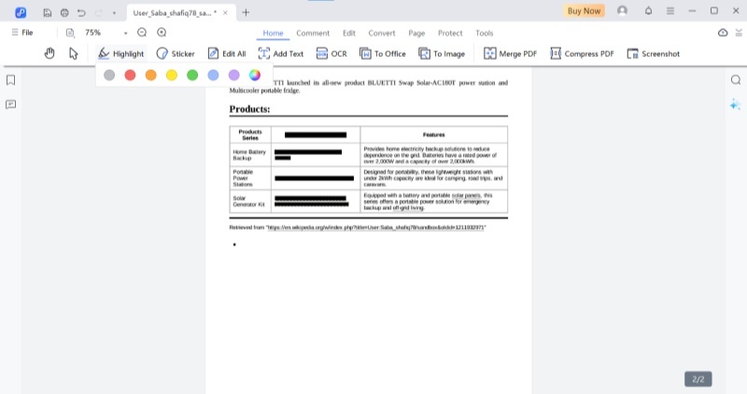Zoom out with the minus magnifier
The width and height of the screenshot is (747, 394).
[142, 33]
